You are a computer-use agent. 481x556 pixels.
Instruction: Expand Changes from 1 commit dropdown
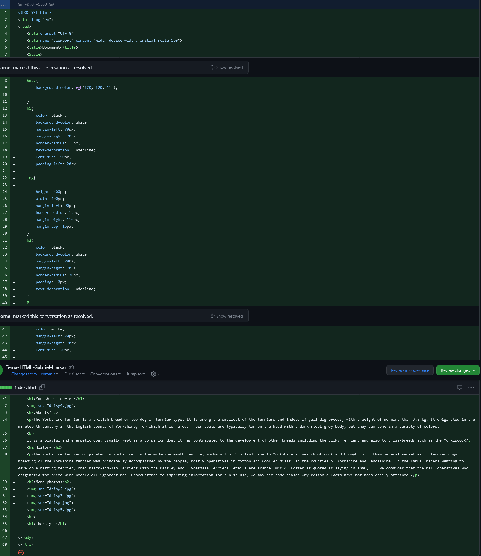pyautogui.click(x=35, y=374)
